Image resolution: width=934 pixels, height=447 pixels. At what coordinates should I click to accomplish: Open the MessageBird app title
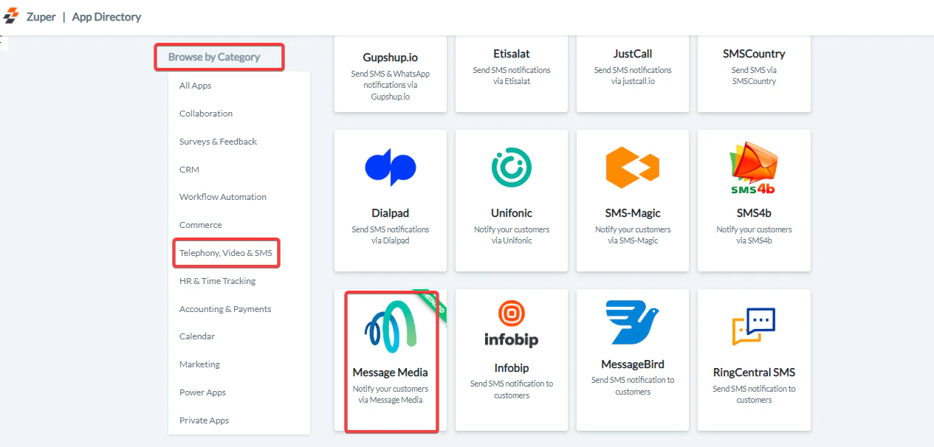tap(633, 364)
